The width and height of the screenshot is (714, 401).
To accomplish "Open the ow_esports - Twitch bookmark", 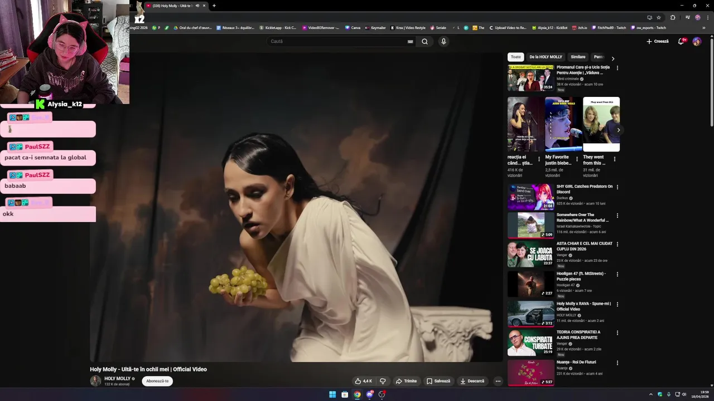I will pos(648,27).
